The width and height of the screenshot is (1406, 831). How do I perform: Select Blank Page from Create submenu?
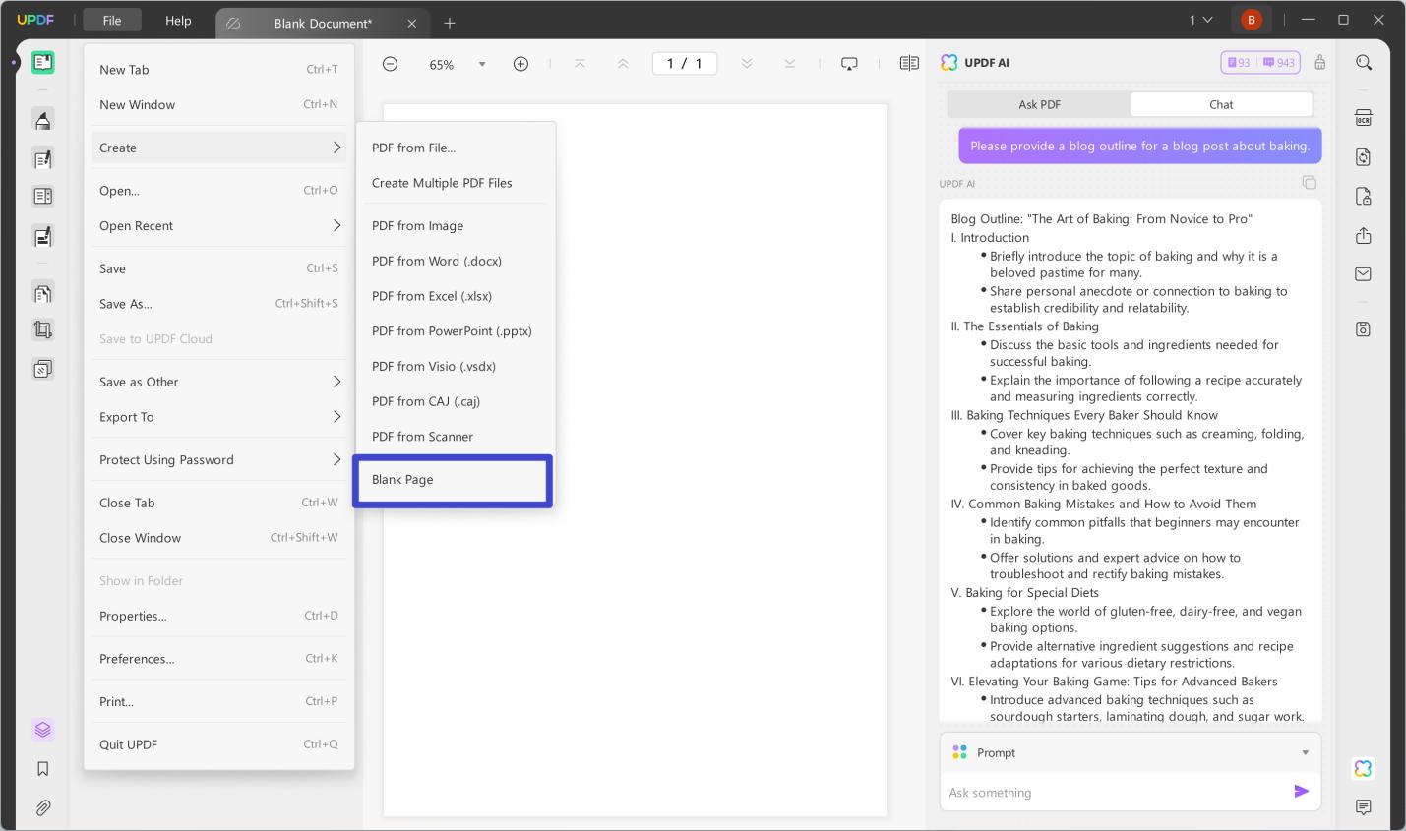[453, 480]
